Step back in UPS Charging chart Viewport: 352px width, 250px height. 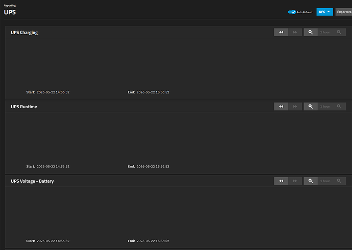(281, 32)
